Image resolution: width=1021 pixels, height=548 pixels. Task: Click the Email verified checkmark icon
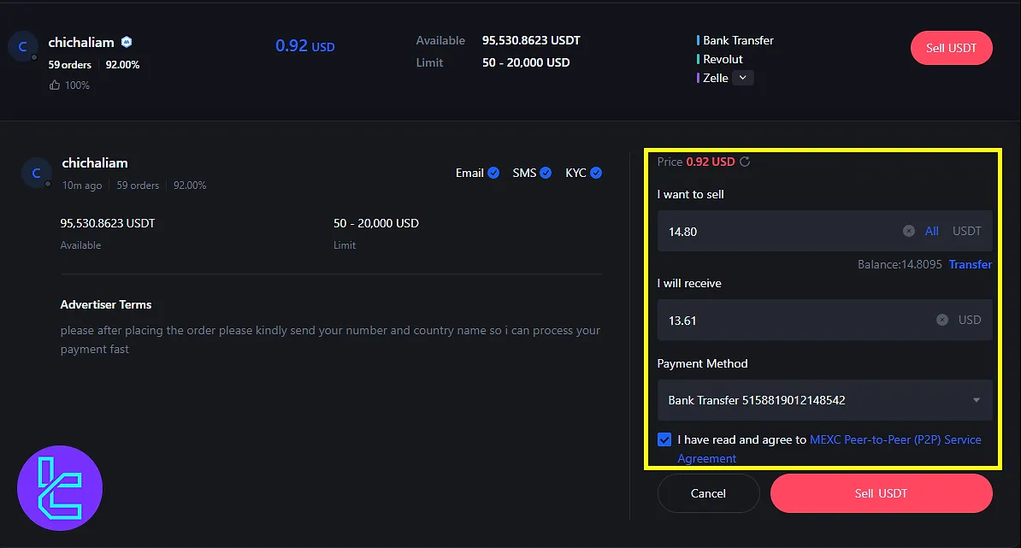(493, 173)
